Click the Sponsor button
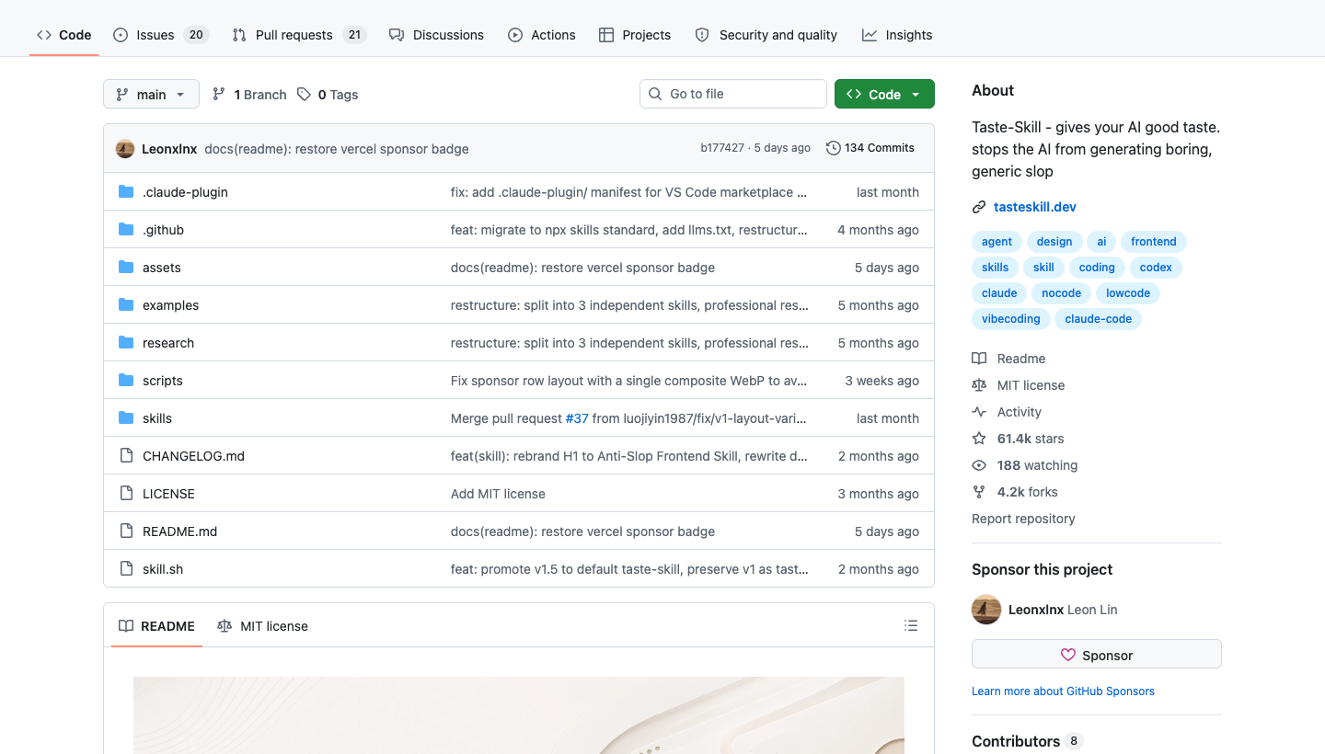This screenshot has height=754, width=1325. point(1097,655)
